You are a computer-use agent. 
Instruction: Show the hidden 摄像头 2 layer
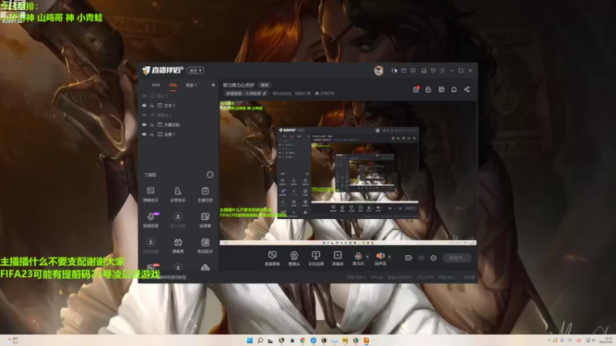(144, 115)
